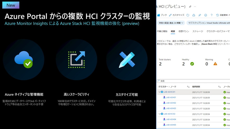Open the ブック workbook button
This screenshot has height=129, width=230.
(x=162, y=15)
